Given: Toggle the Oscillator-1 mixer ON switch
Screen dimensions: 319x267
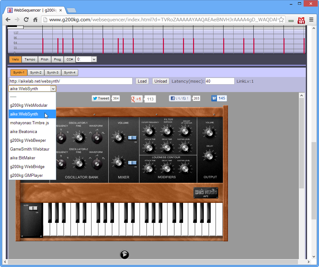Looking at the screenshot, I should coord(132,138).
